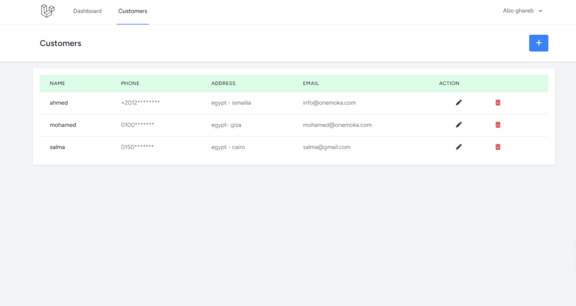Edit ahmed's customer record

pyautogui.click(x=459, y=102)
